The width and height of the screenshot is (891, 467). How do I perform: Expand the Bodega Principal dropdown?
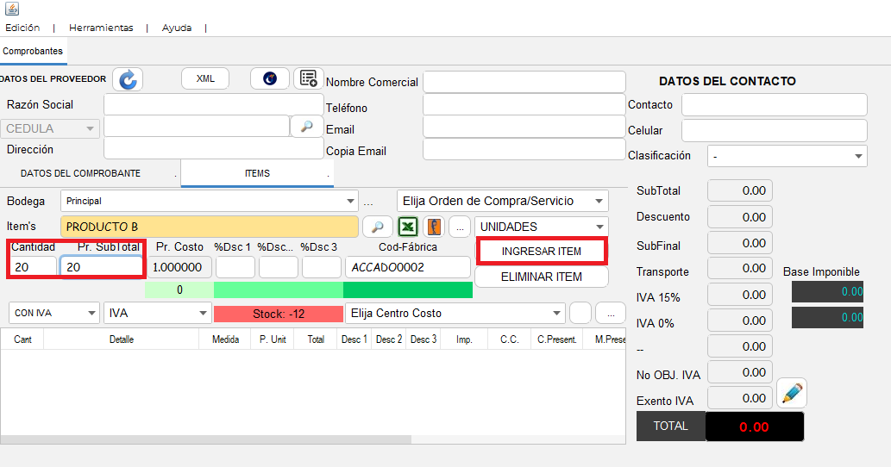pyautogui.click(x=209, y=201)
